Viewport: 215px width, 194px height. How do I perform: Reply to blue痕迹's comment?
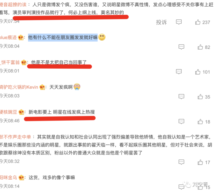[x=181, y=47]
